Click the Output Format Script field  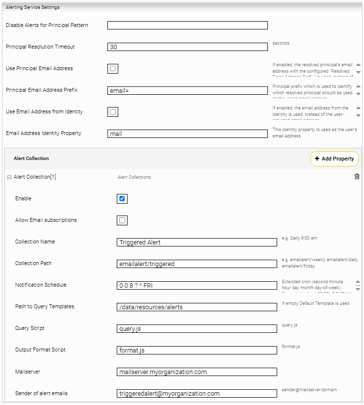[x=197, y=350]
